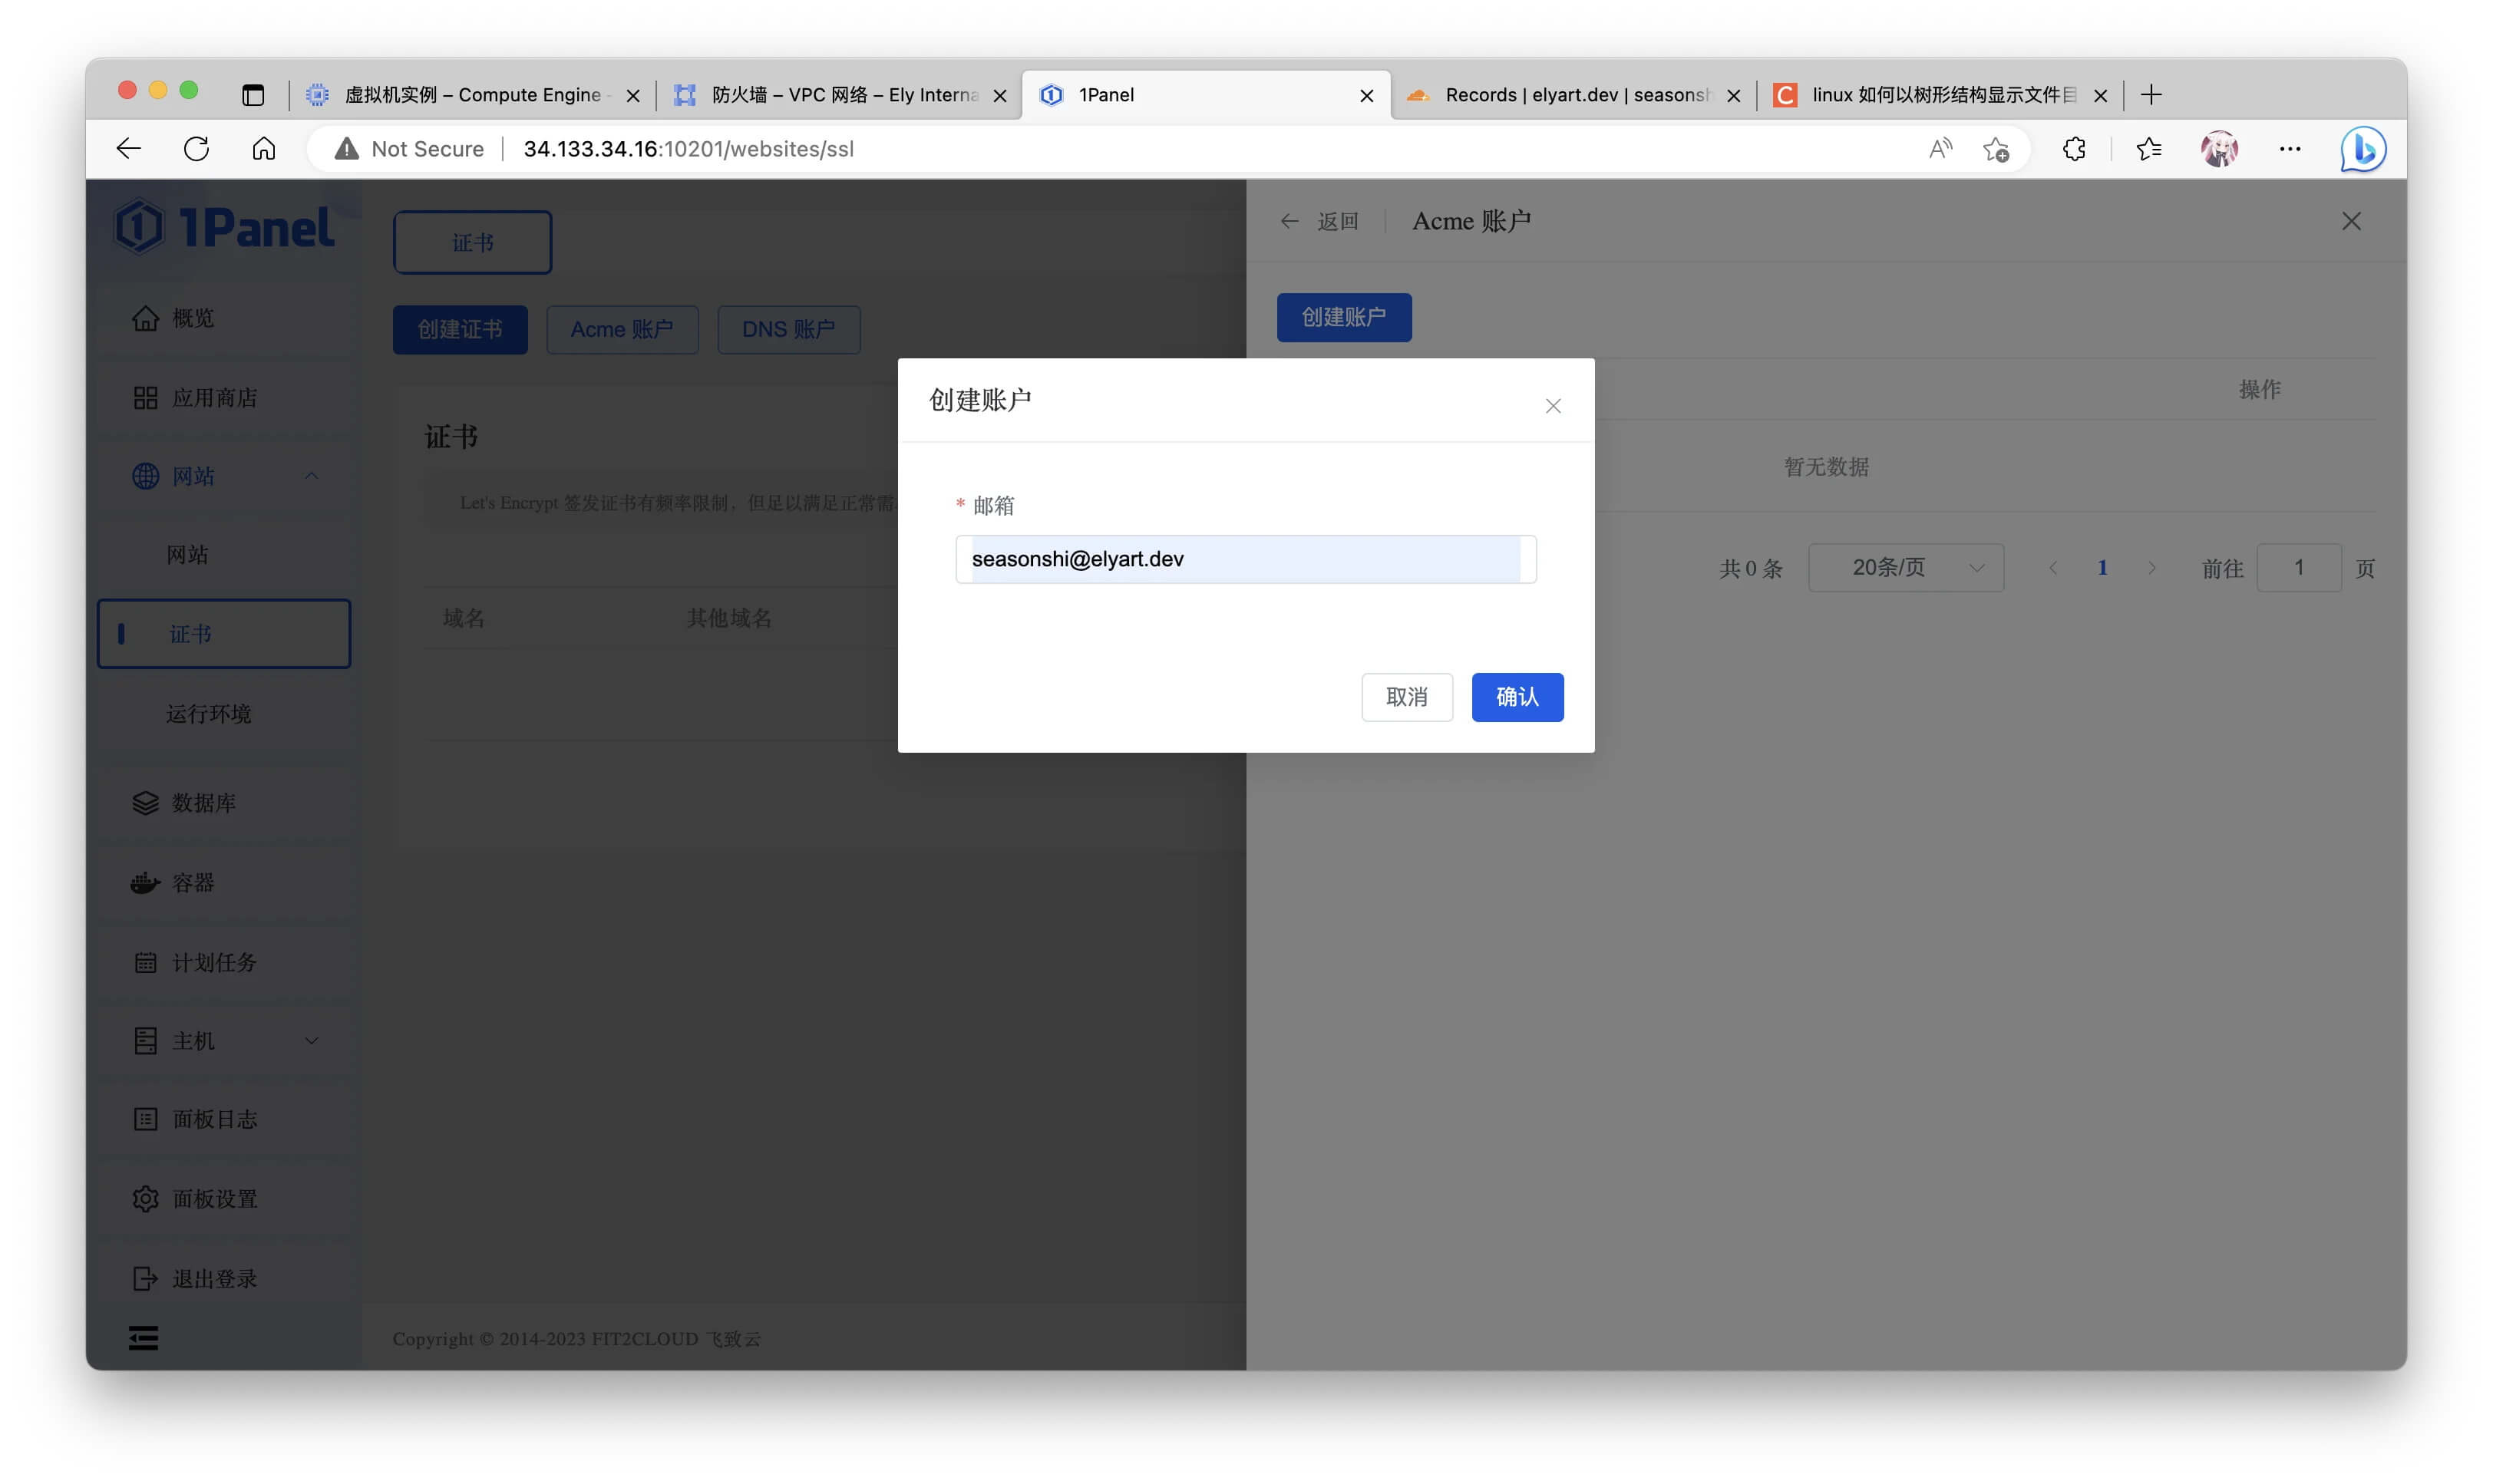Viewport: 2493px width, 1484px height.
Task: Close the 创建账户 dialog
Action: (x=1552, y=406)
